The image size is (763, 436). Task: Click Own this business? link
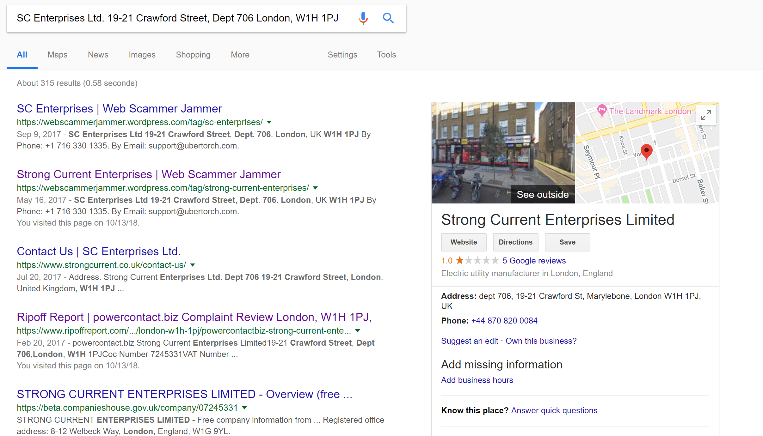point(541,341)
